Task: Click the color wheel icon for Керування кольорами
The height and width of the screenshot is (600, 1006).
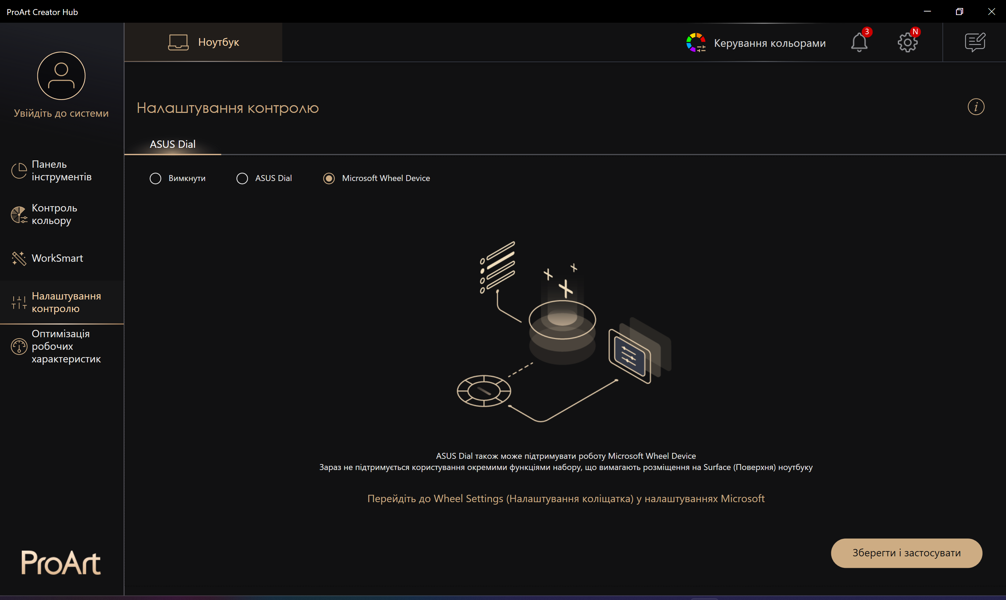Action: [696, 42]
